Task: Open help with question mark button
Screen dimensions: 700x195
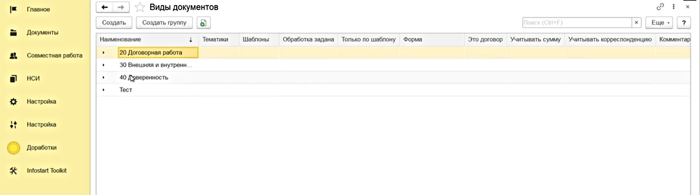Action: click(x=684, y=23)
